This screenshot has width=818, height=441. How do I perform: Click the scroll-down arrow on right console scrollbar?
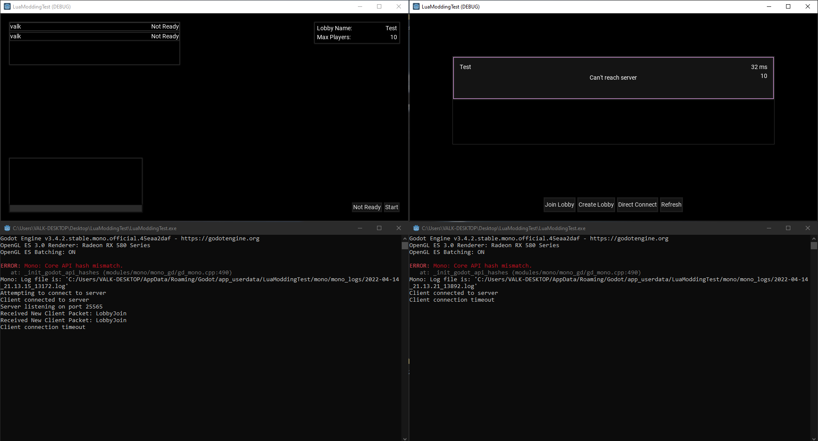click(814, 438)
